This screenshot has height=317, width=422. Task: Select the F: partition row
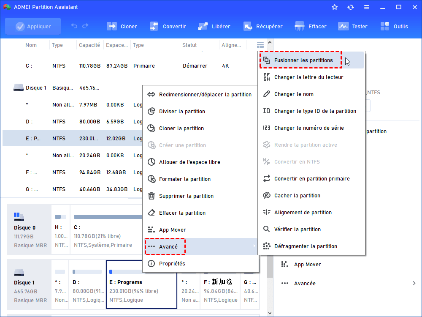pos(73,172)
